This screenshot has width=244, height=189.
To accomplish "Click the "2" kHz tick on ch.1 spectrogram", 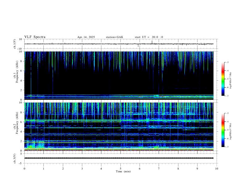I will 22,90.
